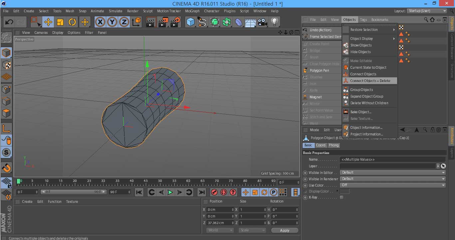Play the animation forward
Viewport: 455px width, 240px height.
click(x=170, y=192)
